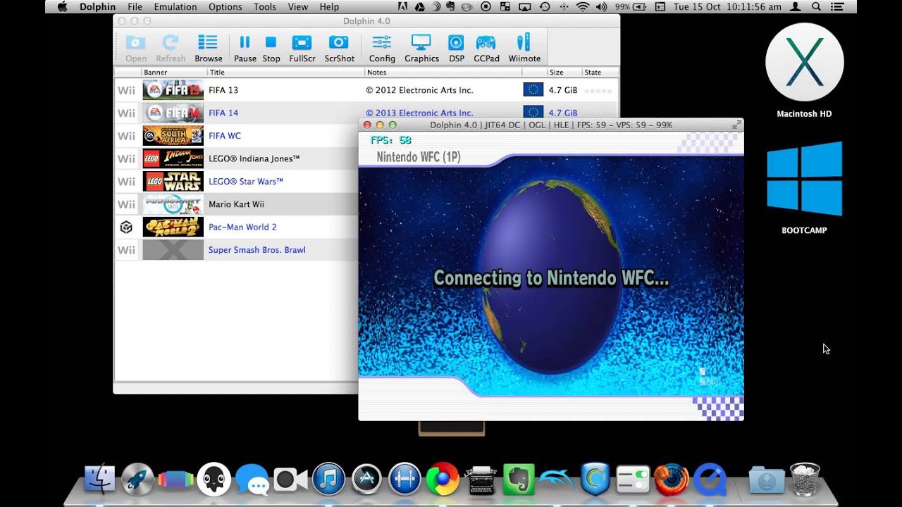Click the 2012 Electronic Arts Inc. note

pos(419,90)
